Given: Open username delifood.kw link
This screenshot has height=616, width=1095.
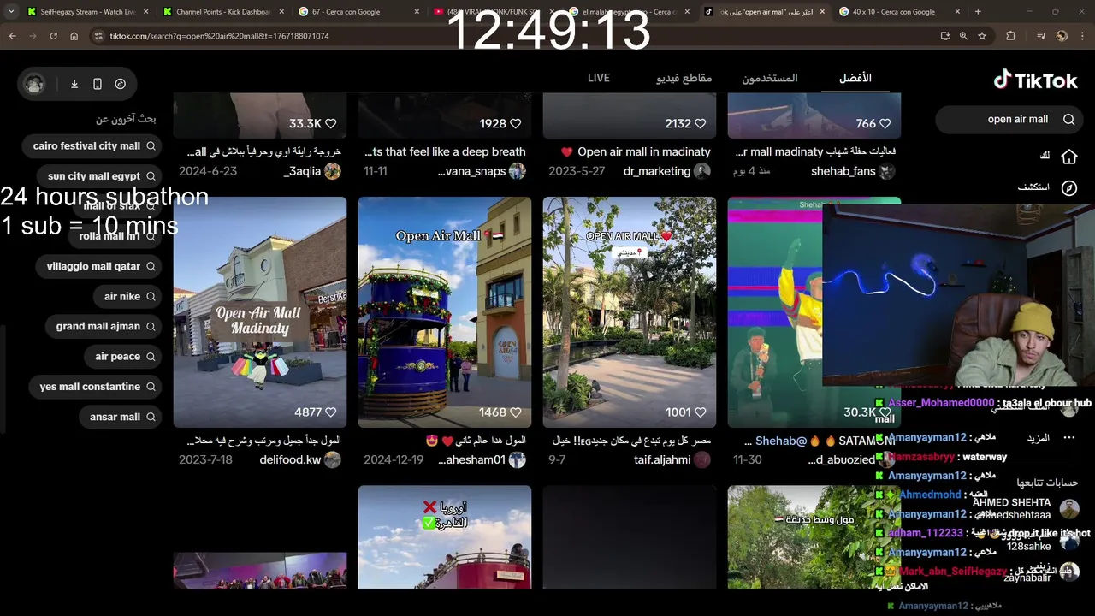Looking at the screenshot, I should [x=290, y=460].
